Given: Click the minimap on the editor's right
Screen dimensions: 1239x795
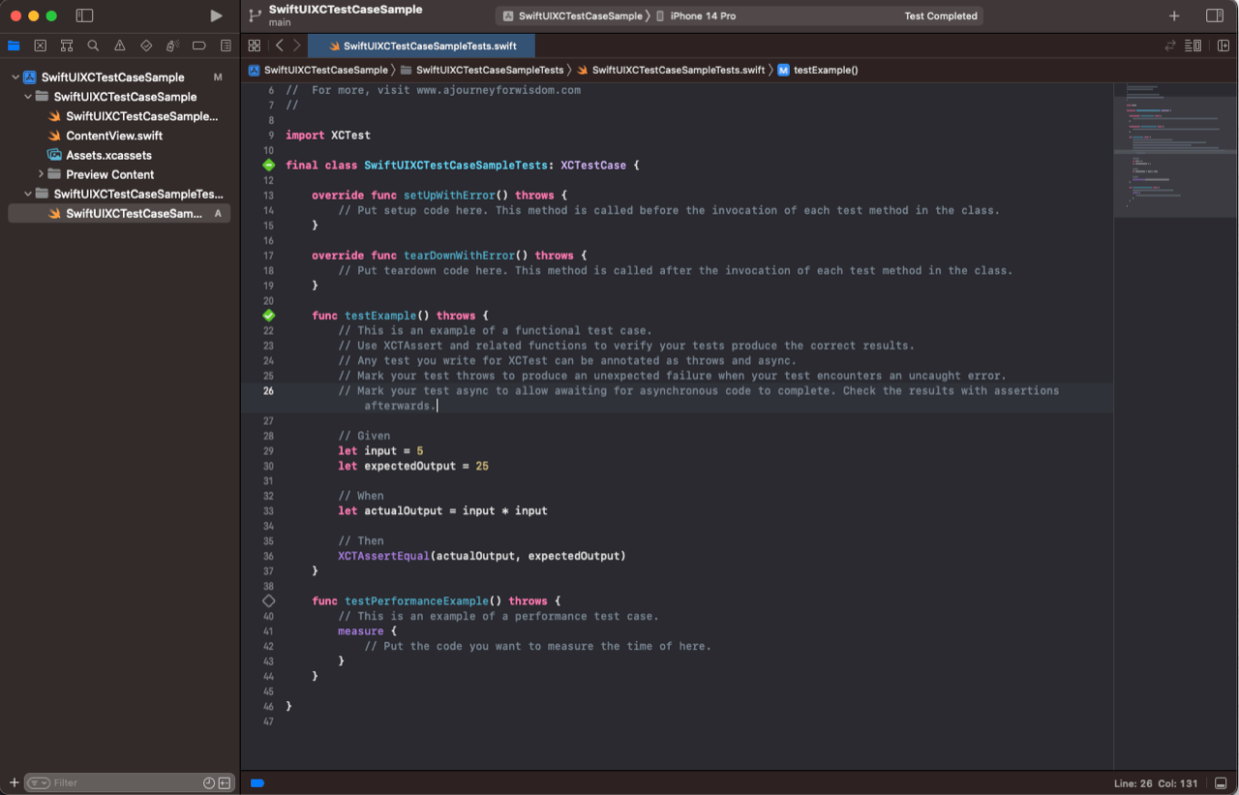Looking at the screenshot, I should click(x=1175, y=150).
